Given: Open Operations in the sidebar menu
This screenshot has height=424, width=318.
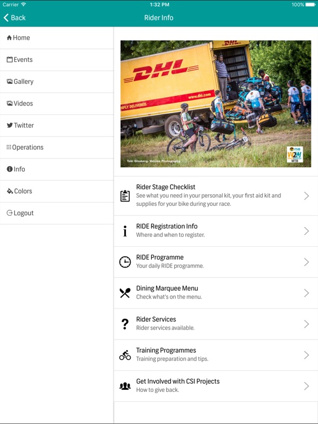Looking at the screenshot, I should click(x=57, y=147).
